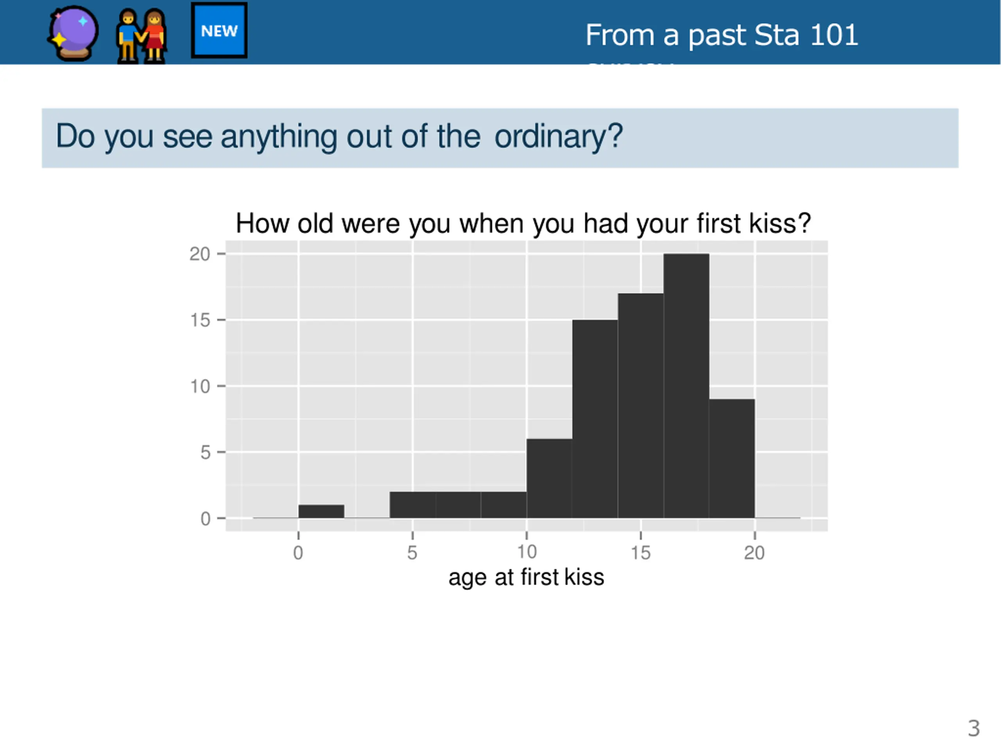
Task: Click the short bar for ages 4–6
Action: [413, 505]
